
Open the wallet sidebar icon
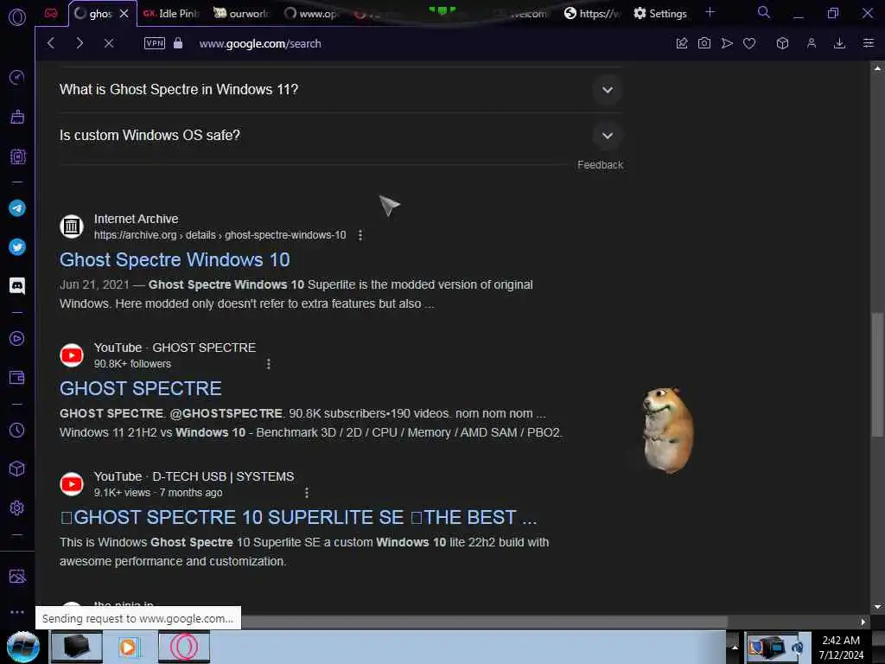point(17,377)
